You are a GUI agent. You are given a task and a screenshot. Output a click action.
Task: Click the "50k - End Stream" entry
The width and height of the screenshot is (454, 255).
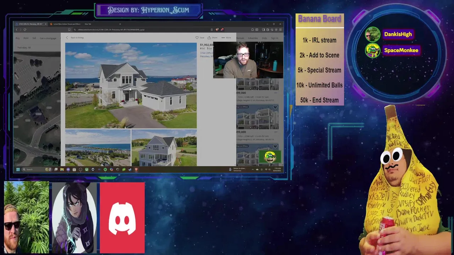(x=319, y=100)
